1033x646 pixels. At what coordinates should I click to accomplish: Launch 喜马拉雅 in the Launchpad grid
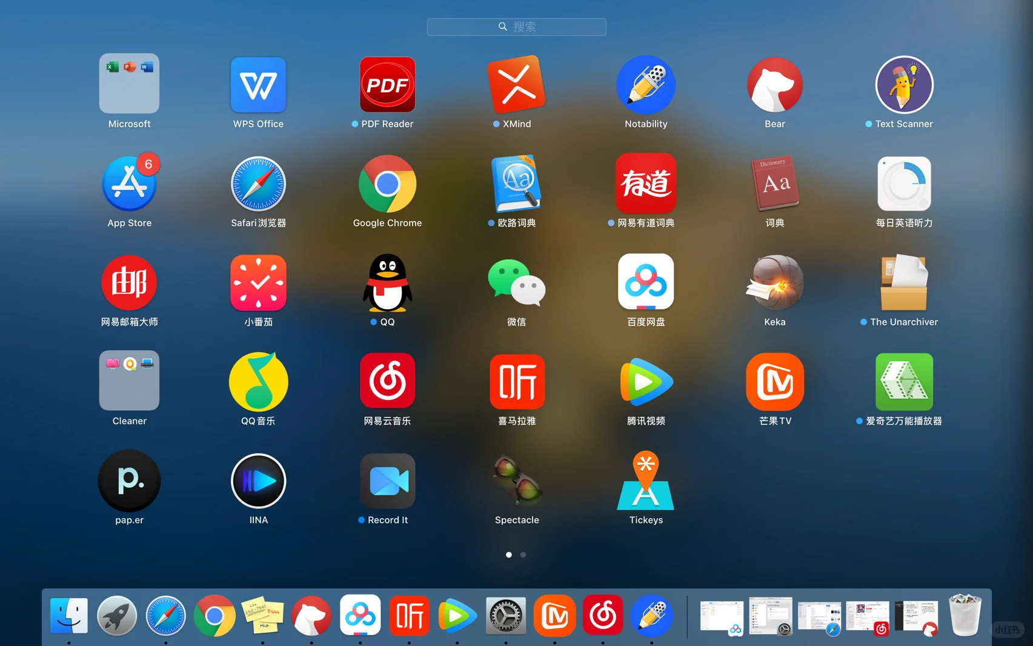click(516, 381)
